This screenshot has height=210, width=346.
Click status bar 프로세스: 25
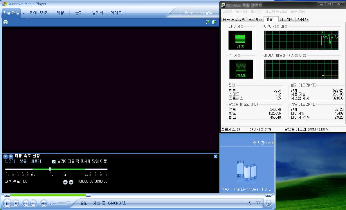coord(230,129)
